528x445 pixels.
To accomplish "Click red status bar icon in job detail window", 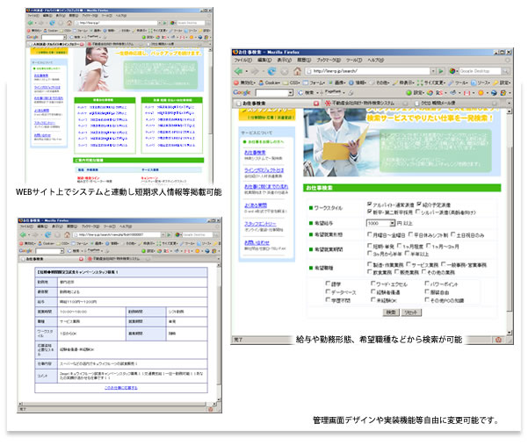I will (x=211, y=409).
